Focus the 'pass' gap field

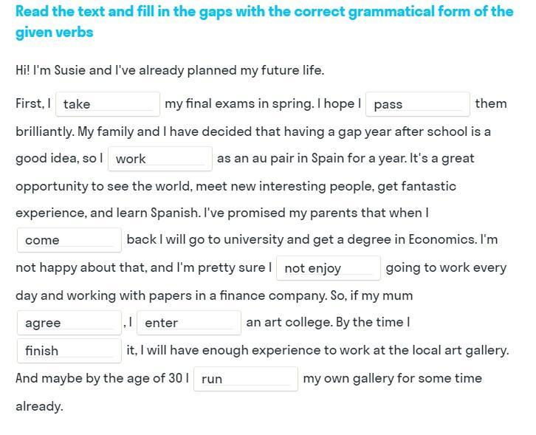(418, 104)
